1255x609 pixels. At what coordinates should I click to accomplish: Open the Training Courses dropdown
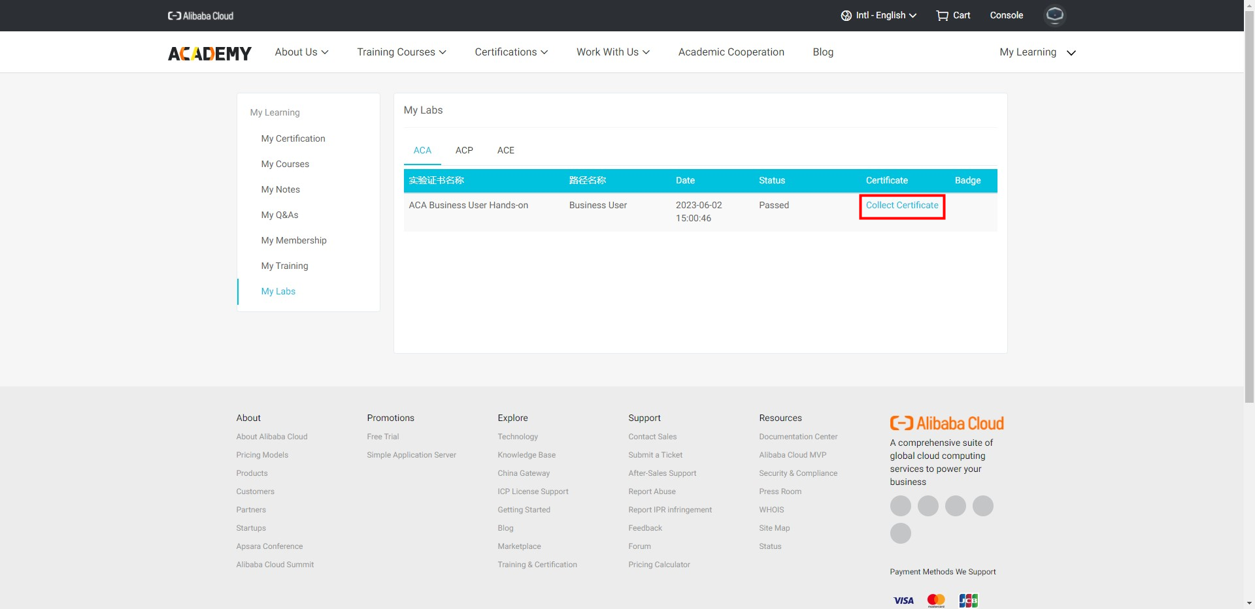(401, 52)
